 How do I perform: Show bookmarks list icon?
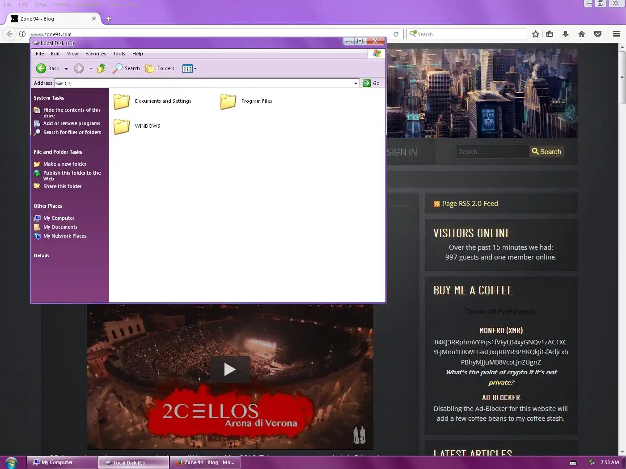coord(550,34)
